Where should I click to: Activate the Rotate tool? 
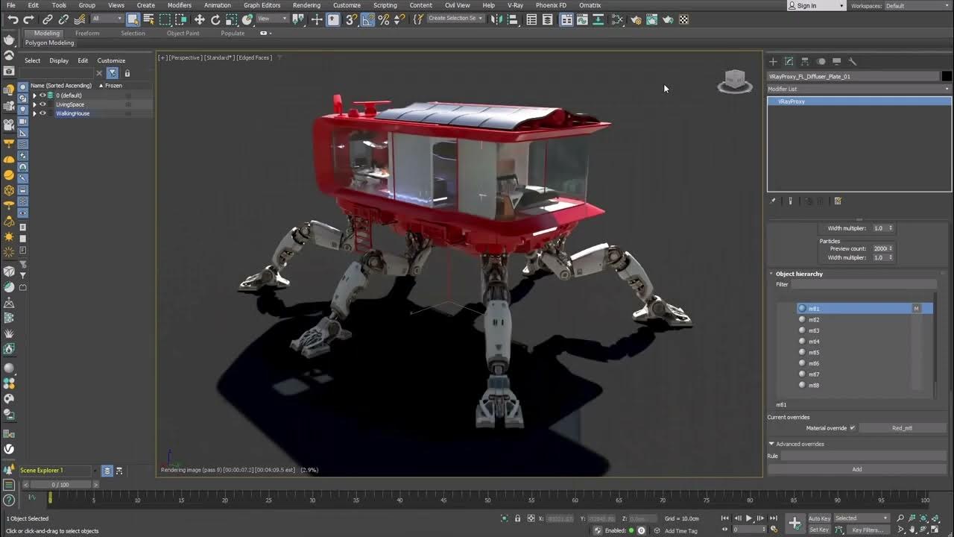[x=215, y=20]
